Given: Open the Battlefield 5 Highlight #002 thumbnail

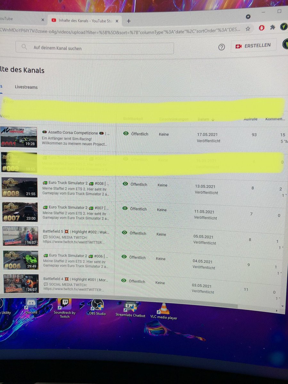Looking at the screenshot, I should [x=21, y=236].
